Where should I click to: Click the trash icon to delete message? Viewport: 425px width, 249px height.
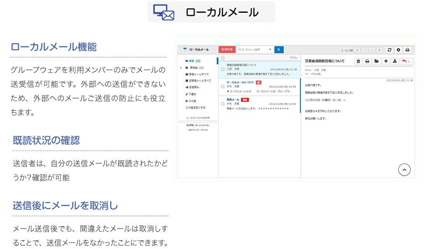pyautogui.click(x=358, y=61)
